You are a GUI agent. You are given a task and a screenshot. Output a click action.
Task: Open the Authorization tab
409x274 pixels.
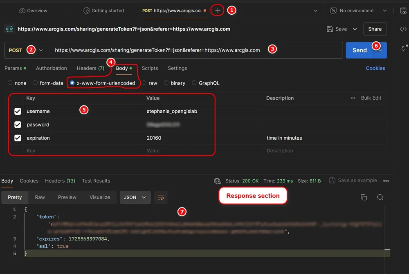click(52, 68)
